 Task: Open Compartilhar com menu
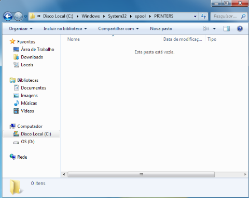[118, 28]
